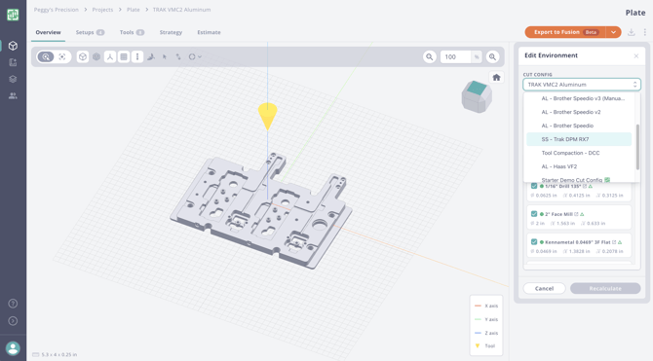Click the zoom percentage input field
The width and height of the screenshot is (653, 361).
pos(455,57)
